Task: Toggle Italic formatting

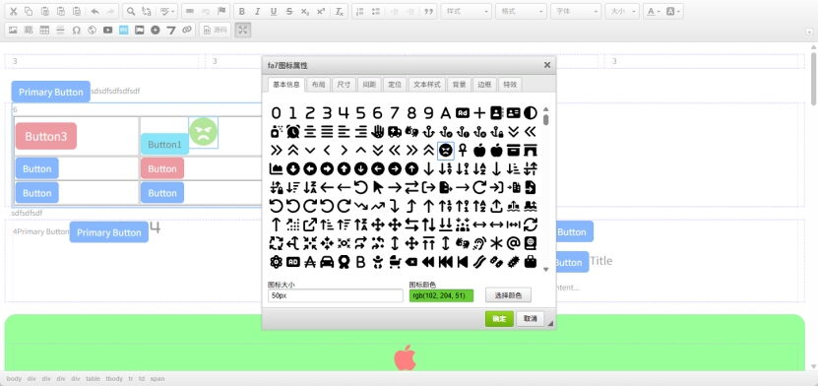Action: [x=257, y=12]
